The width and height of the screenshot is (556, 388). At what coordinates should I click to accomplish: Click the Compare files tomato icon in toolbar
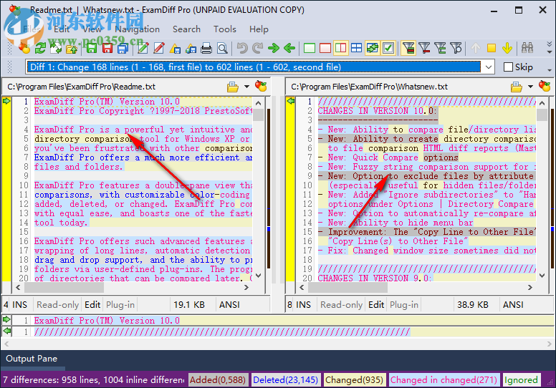point(24,48)
